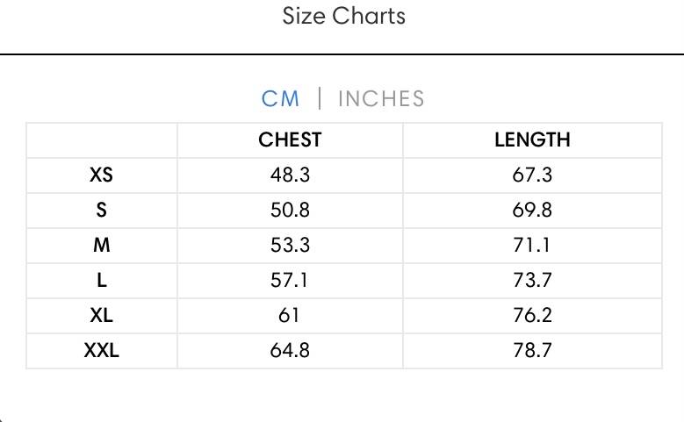The image size is (684, 422).
Task: Click the LENGTH column header
Action: pos(532,140)
